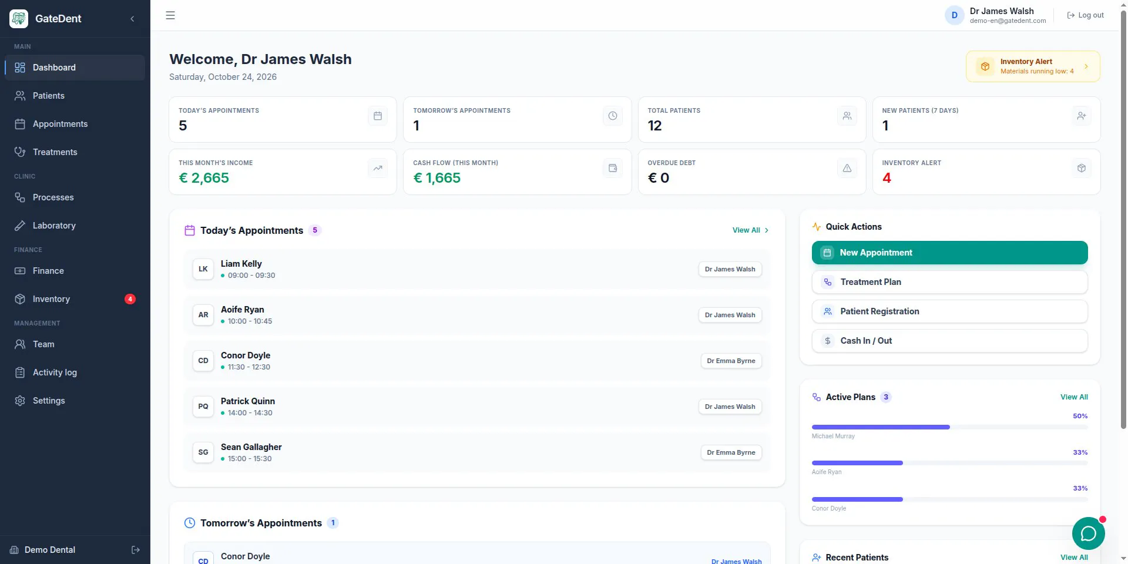Open Appointments from sidebar

(75, 124)
